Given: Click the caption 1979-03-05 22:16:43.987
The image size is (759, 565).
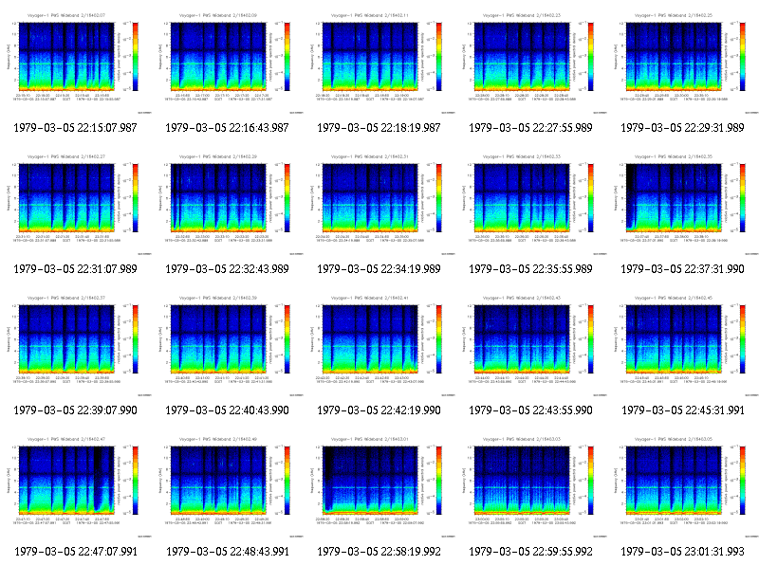Looking at the screenshot, I should click(227, 128).
